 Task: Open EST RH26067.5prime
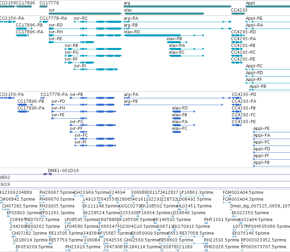(x=57, y=192)
